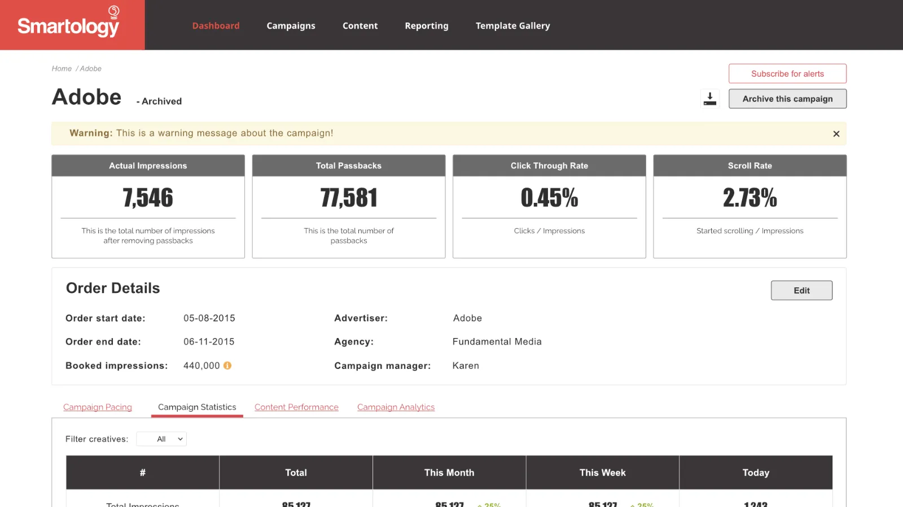
Task: Open the Template Gallery
Action: click(x=512, y=25)
